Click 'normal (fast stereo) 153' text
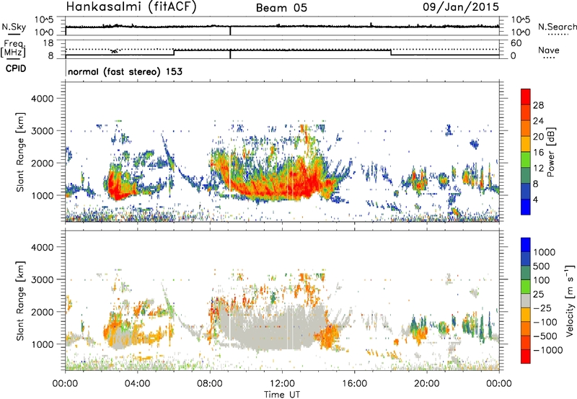 click(x=125, y=71)
